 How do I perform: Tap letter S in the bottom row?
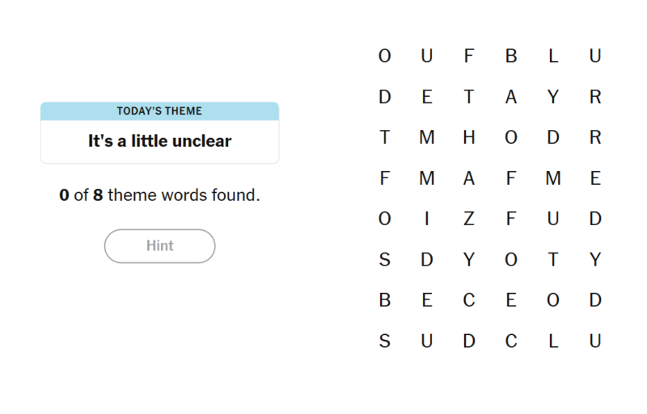point(385,341)
